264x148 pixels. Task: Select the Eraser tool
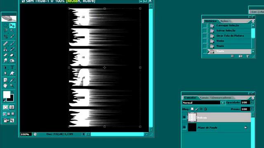tap(5, 55)
